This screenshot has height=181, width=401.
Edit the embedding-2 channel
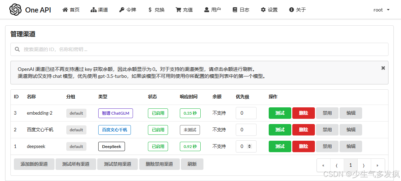tap(351, 113)
